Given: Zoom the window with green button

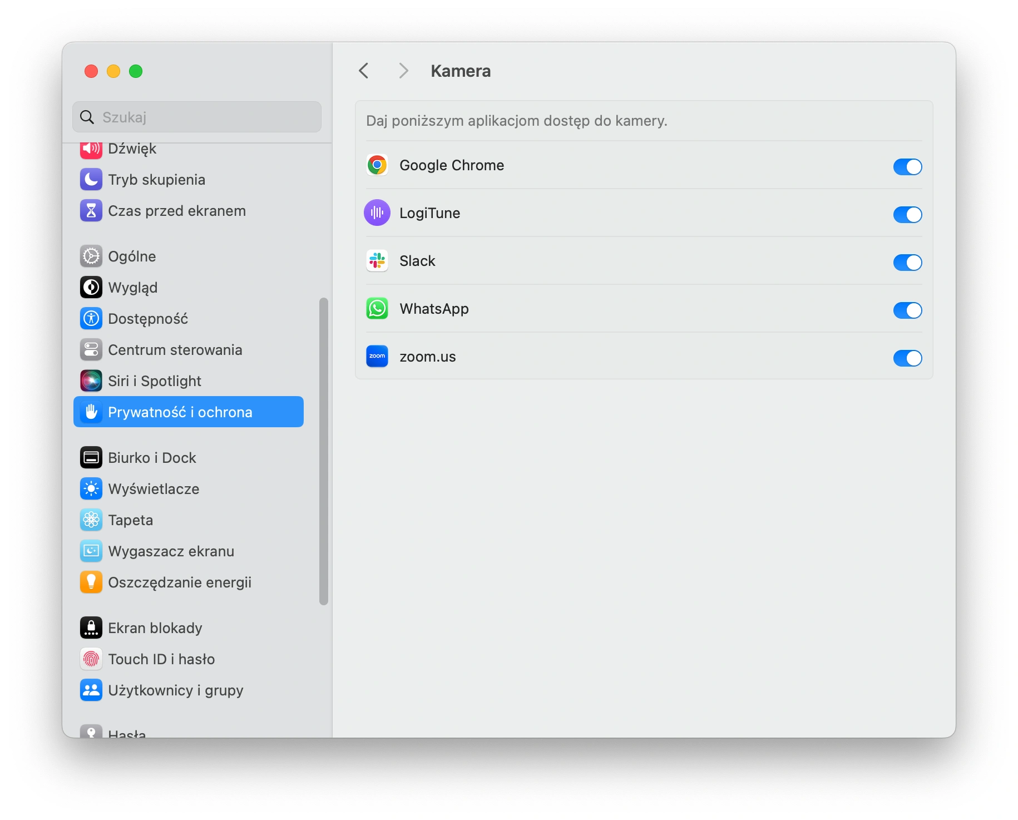Looking at the screenshot, I should point(136,71).
